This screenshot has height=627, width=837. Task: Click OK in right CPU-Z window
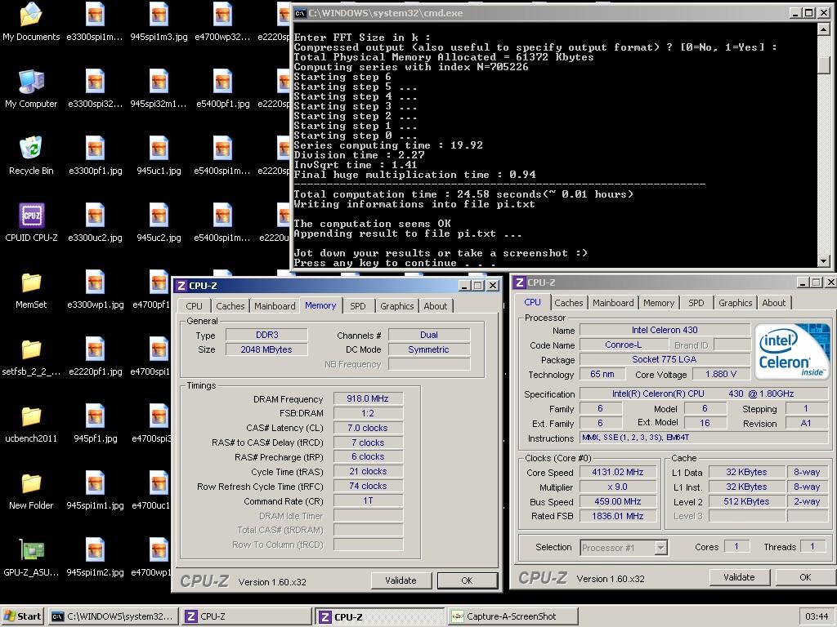(805, 577)
